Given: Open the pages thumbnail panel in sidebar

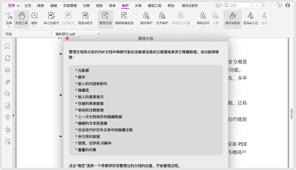Looking at the screenshot, I should [x=7, y=59].
